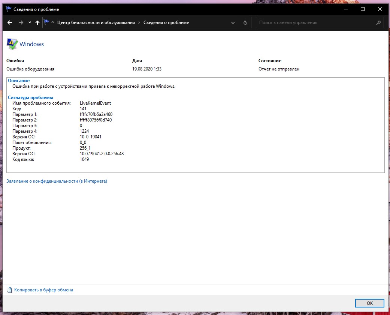Go up one level arrow

[x=37, y=22]
